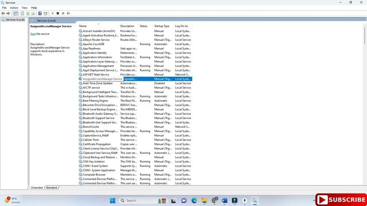Image resolution: width=367 pixels, height=206 pixels.
Task: Click the gear icon beside Apache CouchDB
Action: click(80, 44)
